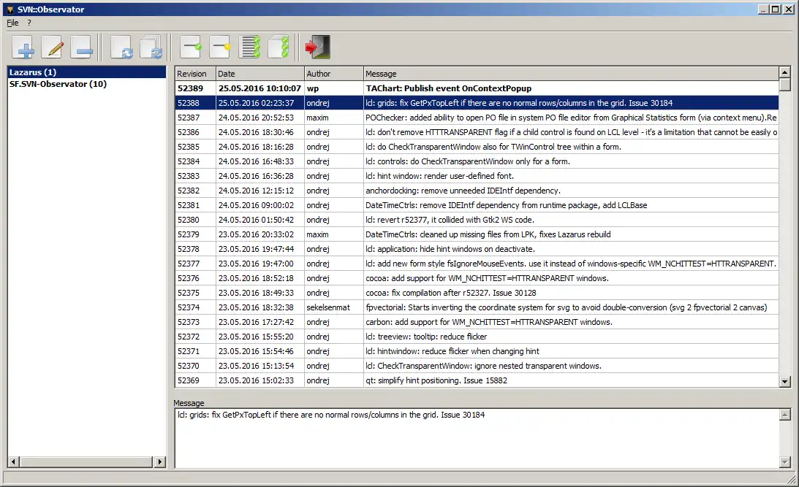Click the pencil edit repository icon

coord(53,47)
